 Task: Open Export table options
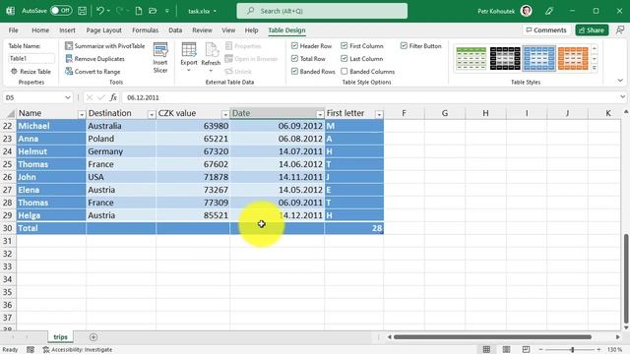coord(189,57)
